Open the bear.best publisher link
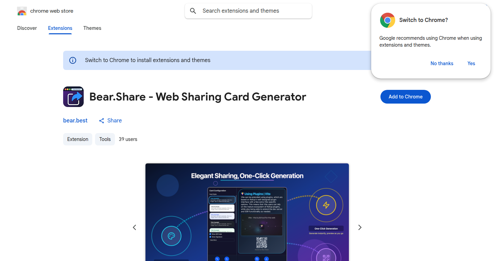Viewport: 494px width, 261px height. [75, 121]
